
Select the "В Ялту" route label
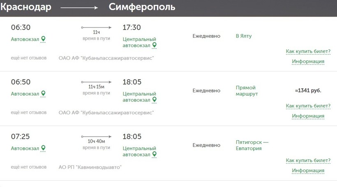pos(244,36)
